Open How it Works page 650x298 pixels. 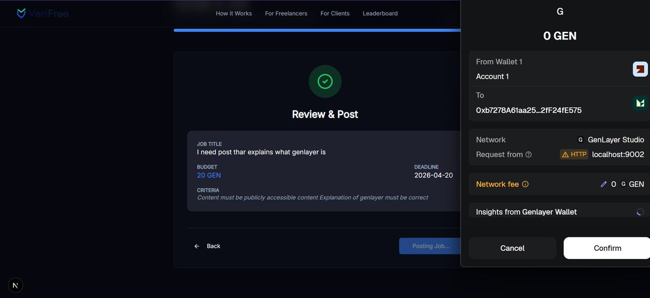click(x=233, y=14)
